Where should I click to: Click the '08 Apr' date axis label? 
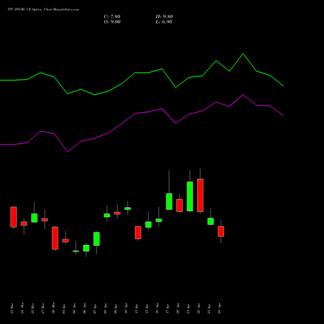pos(105,308)
